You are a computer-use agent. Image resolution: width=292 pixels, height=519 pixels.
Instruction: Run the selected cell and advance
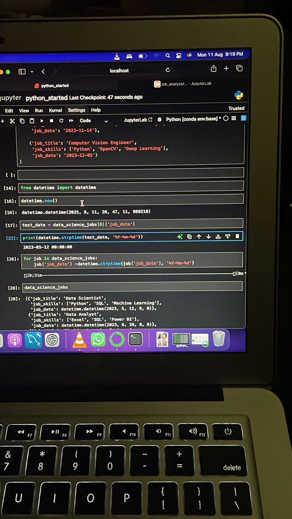point(42,121)
